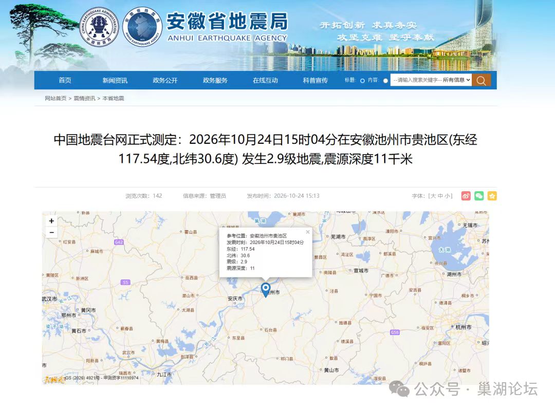Screen dimensions: 555x411
Task: Click the 震情资讯 breadcrumb link
Action: coord(84,99)
